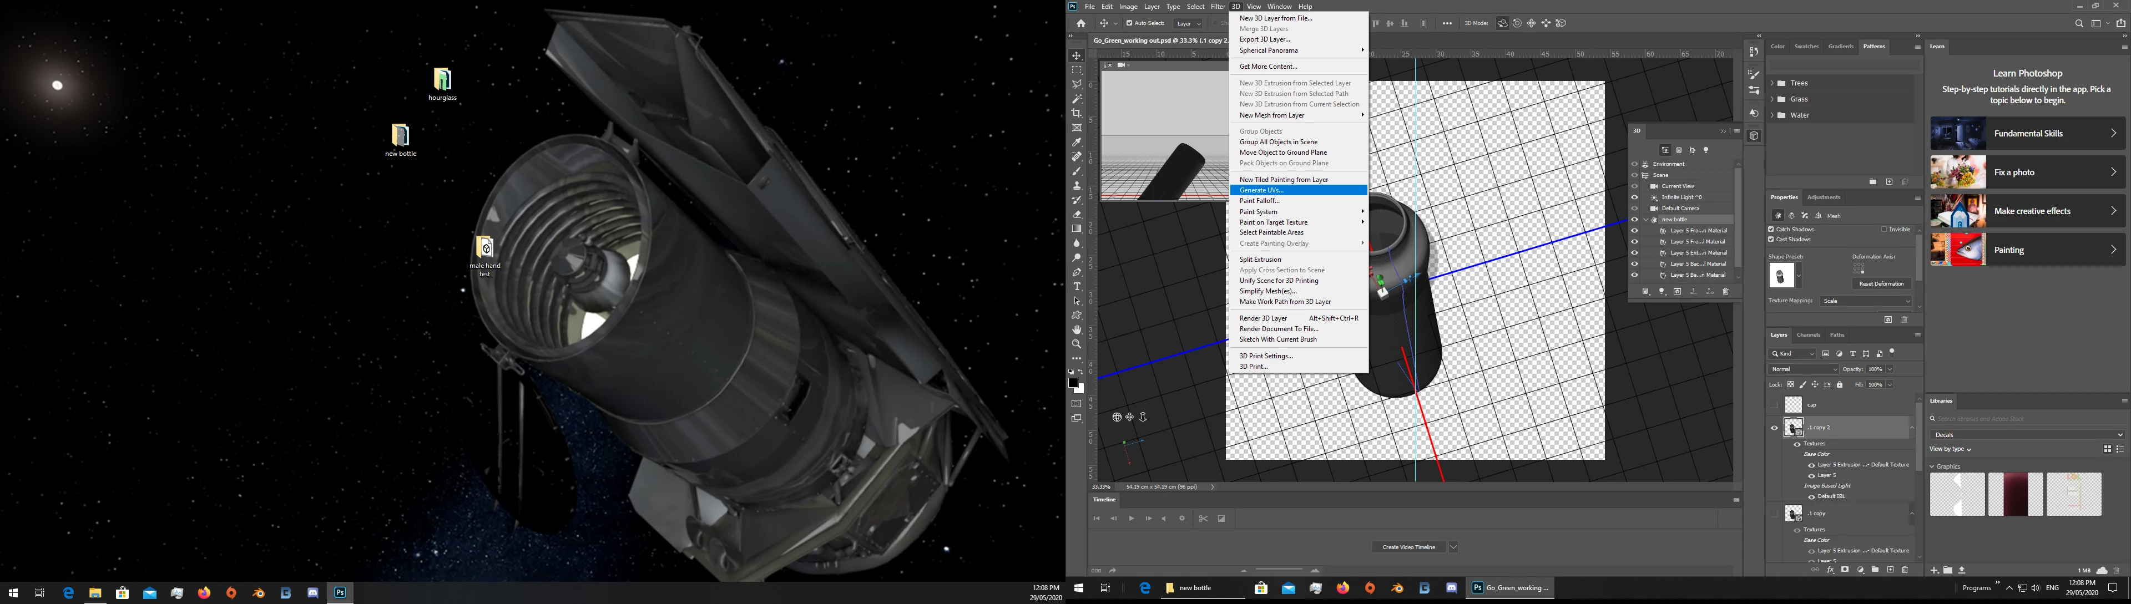2131x604 pixels.
Task: Select the Zoom tool in toolbar
Action: tap(1076, 344)
